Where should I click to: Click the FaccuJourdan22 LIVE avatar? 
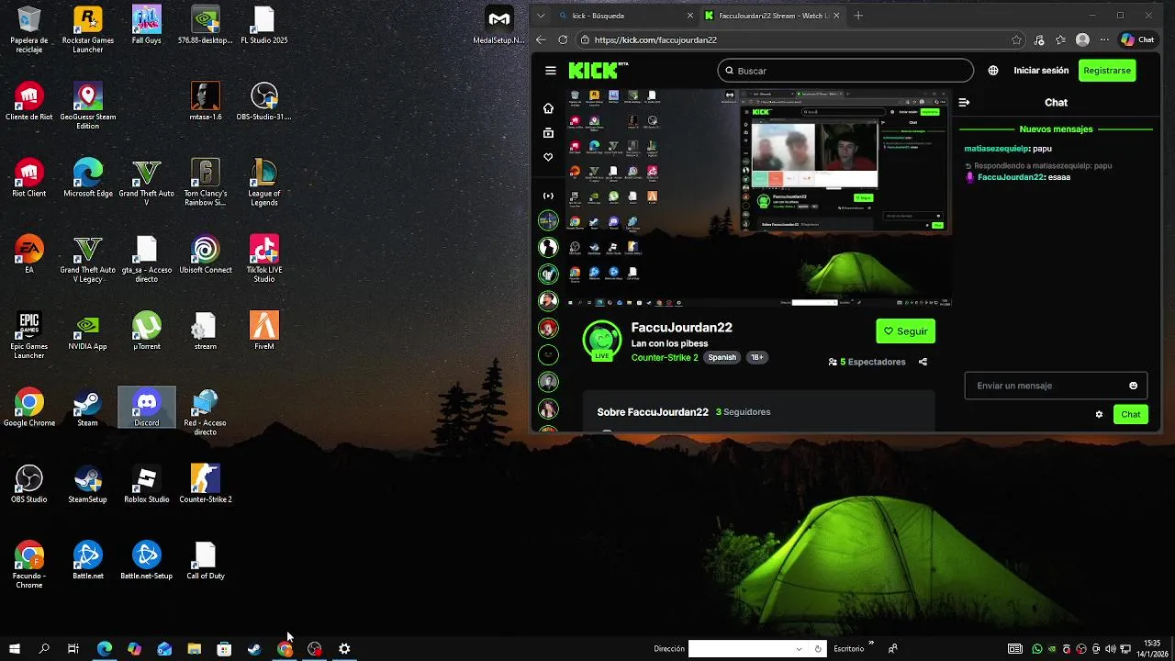[x=602, y=341]
